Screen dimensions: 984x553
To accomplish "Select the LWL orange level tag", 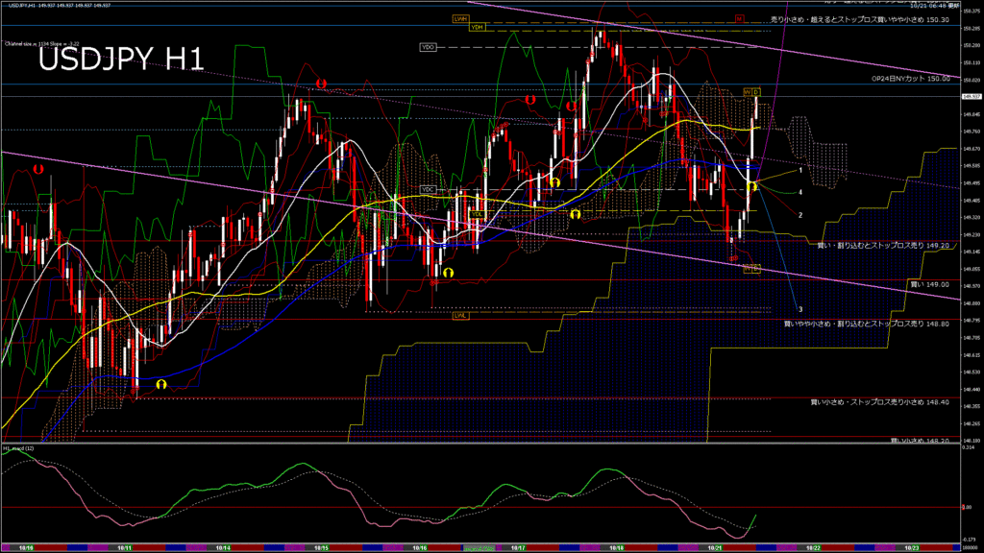I will 460,315.
